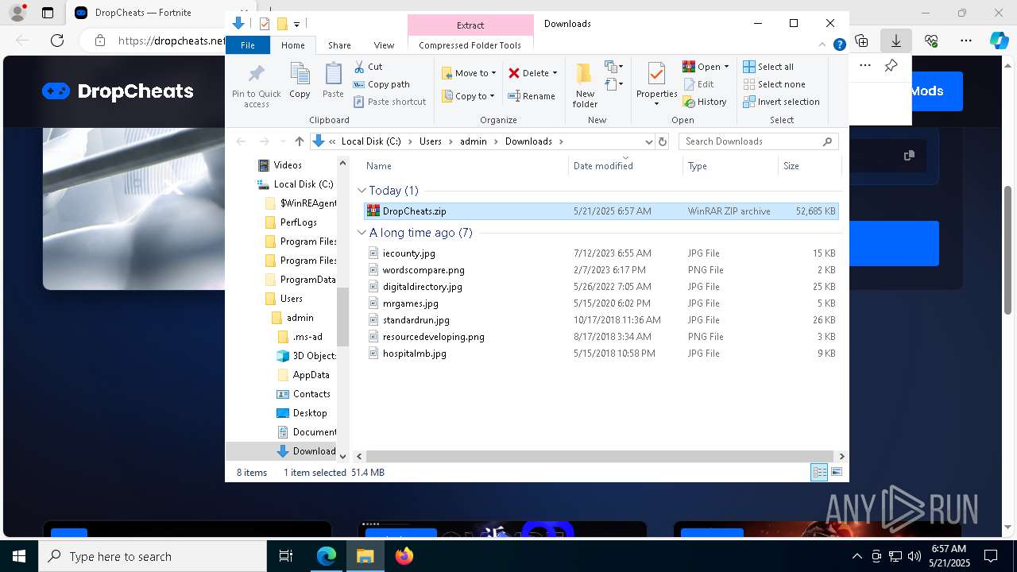
Task: Click Firefox icon on the taskbar
Action: click(404, 556)
